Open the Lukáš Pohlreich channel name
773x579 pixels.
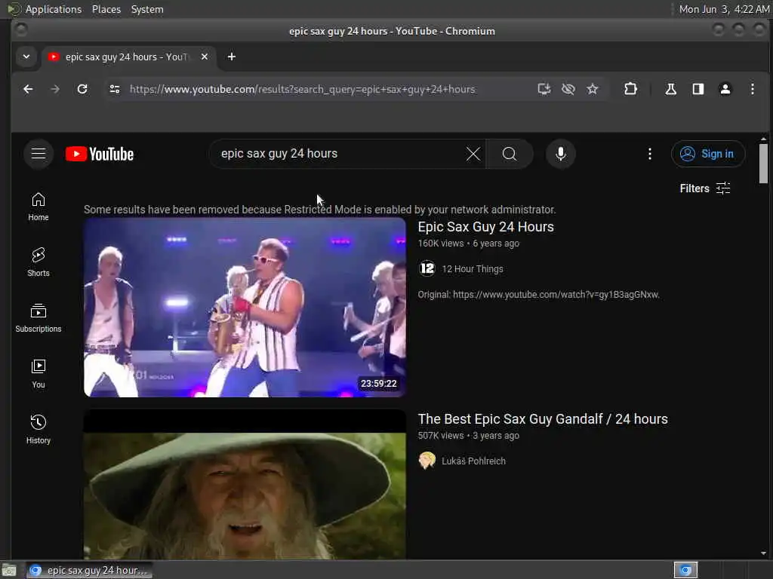pyautogui.click(x=473, y=461)
